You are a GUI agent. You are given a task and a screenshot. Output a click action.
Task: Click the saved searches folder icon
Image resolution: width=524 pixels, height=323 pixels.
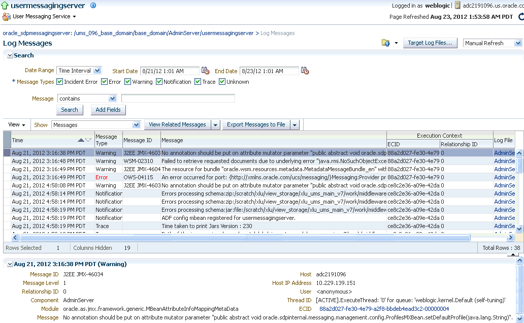[x=386, y=43]
